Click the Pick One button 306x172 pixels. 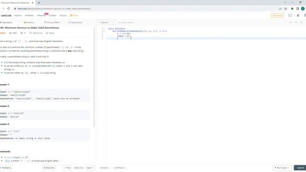click(49, 168)
